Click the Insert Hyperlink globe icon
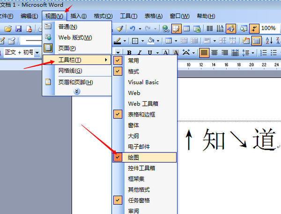The height and width of the screenshot is (214, 281). coord(166,29)
